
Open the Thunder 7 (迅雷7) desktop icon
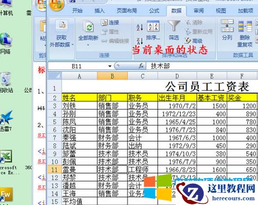pos(6,118)
